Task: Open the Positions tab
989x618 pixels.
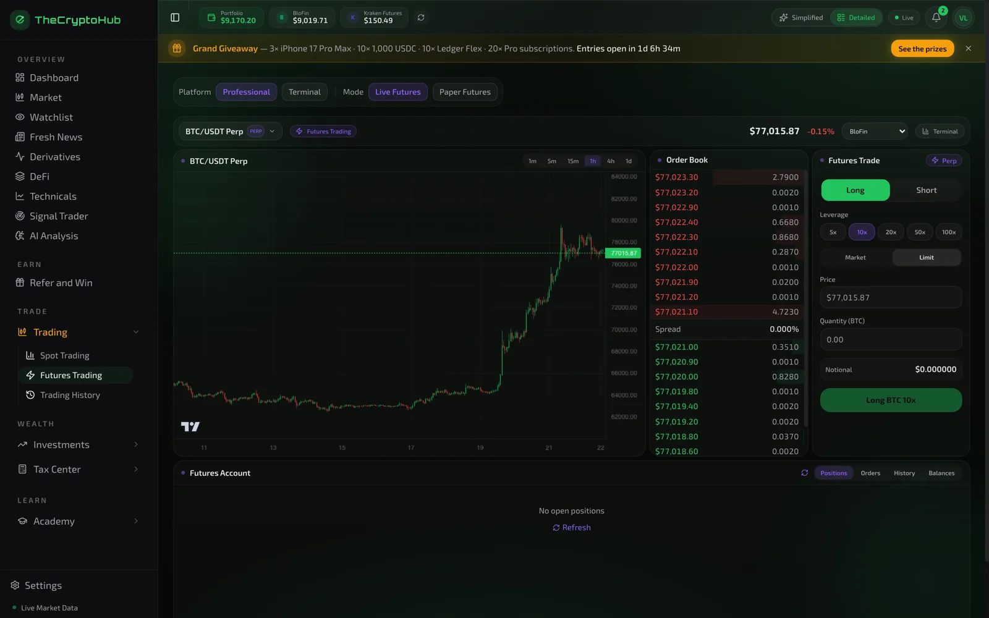Action: 834,473
